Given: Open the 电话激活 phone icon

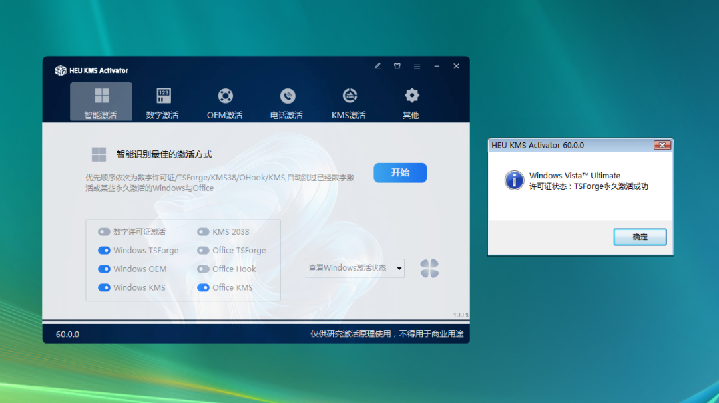Looking at the screenshot, I should click(x=286, y=96).
